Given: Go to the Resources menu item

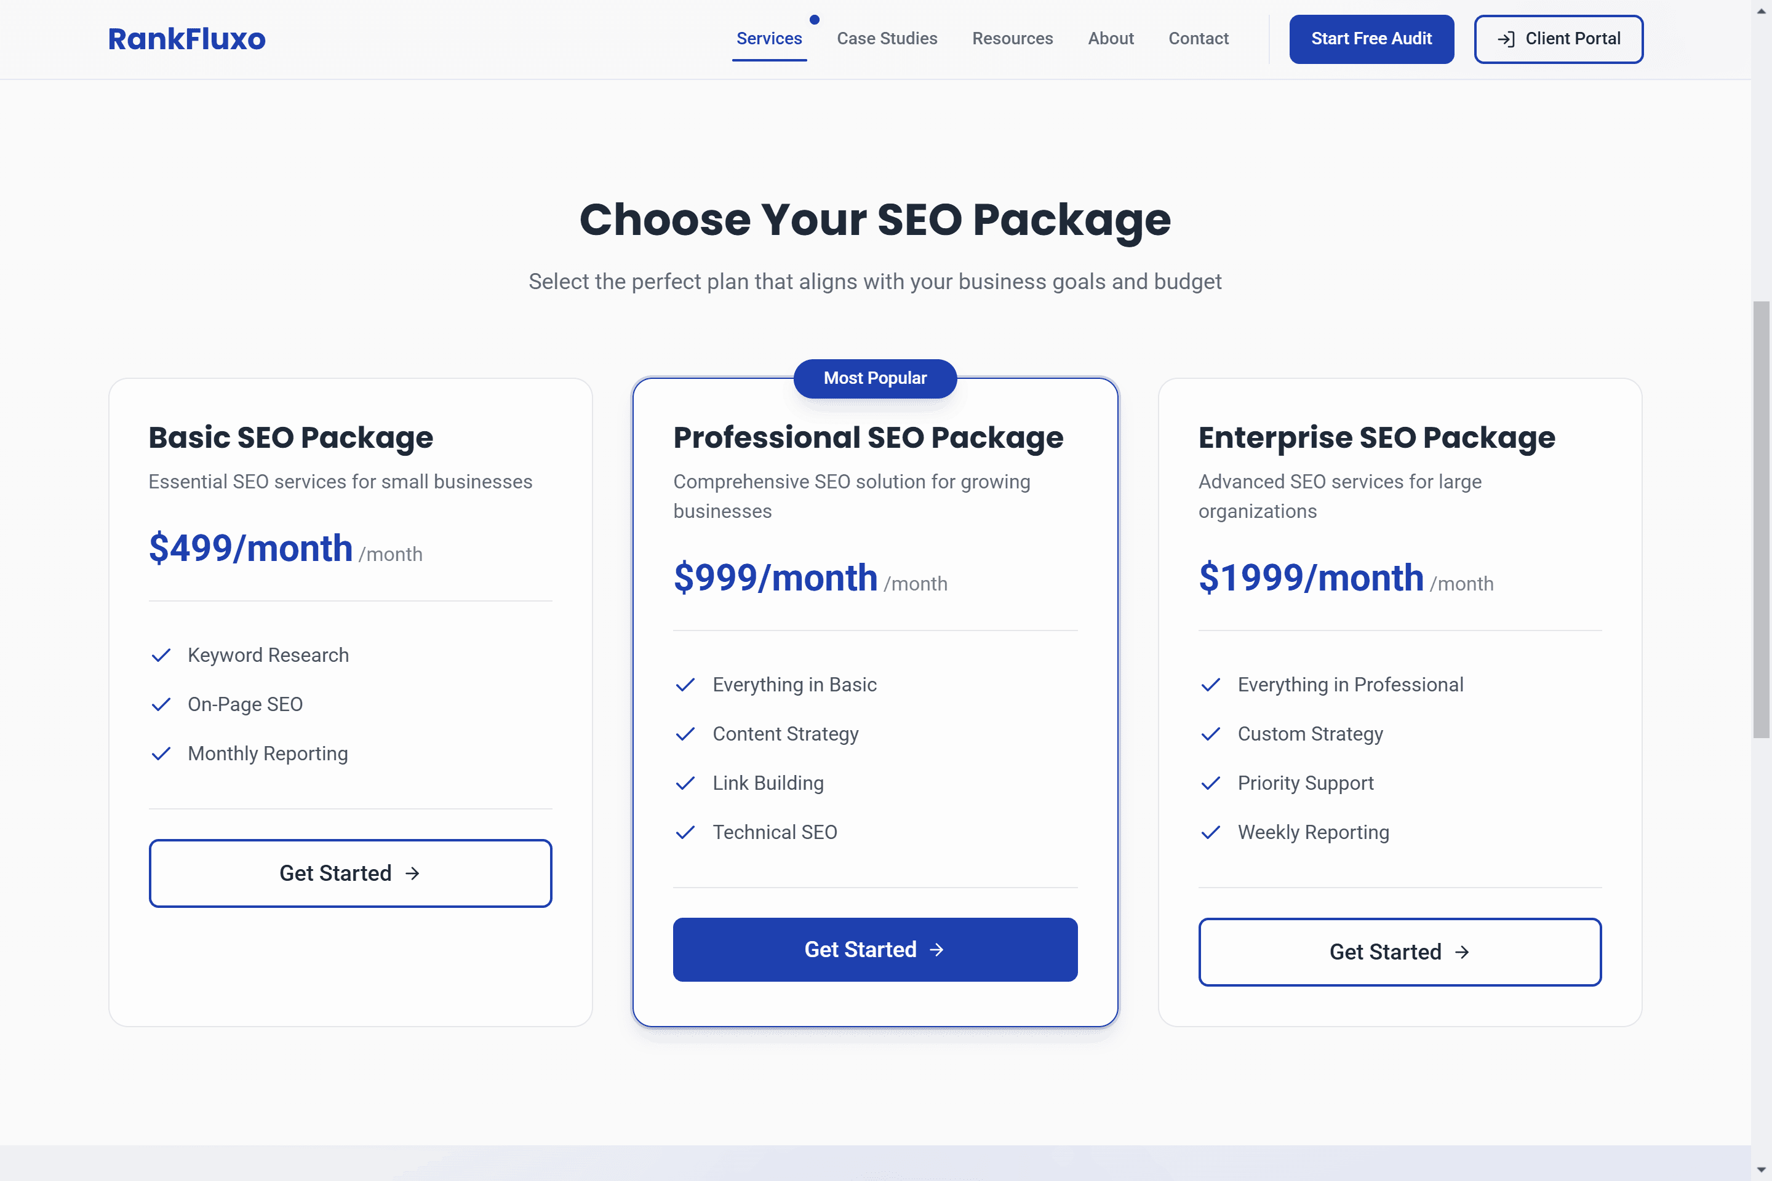Looking at the screenshot, I should [x=1013, y=38].
